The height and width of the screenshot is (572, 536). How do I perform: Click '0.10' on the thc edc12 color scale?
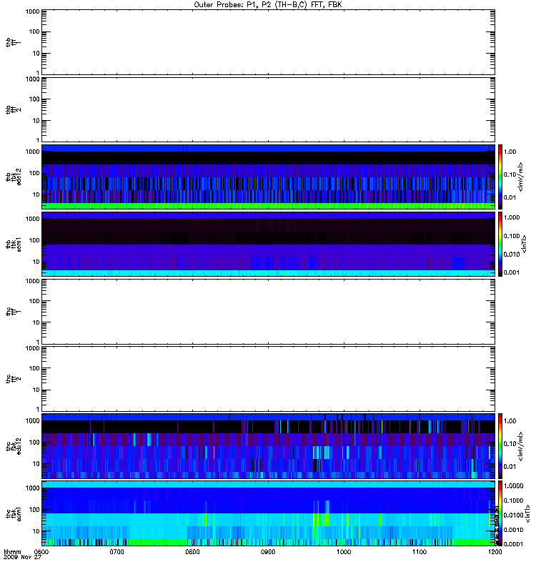pyautogui.click(x=510, y=444)
